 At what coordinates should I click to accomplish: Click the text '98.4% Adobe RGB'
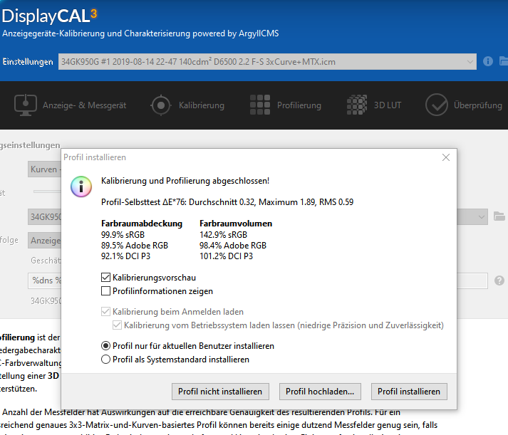(x=232, y=246)
